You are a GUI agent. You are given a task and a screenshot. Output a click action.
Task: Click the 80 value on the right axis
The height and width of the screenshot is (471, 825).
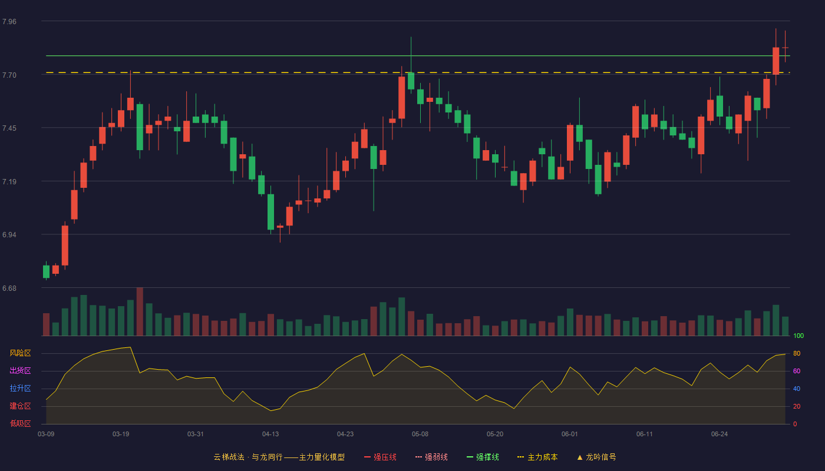coord(797,353)
